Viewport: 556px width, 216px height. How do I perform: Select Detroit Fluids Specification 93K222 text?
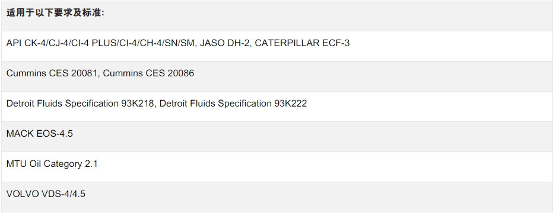[233, 104]
